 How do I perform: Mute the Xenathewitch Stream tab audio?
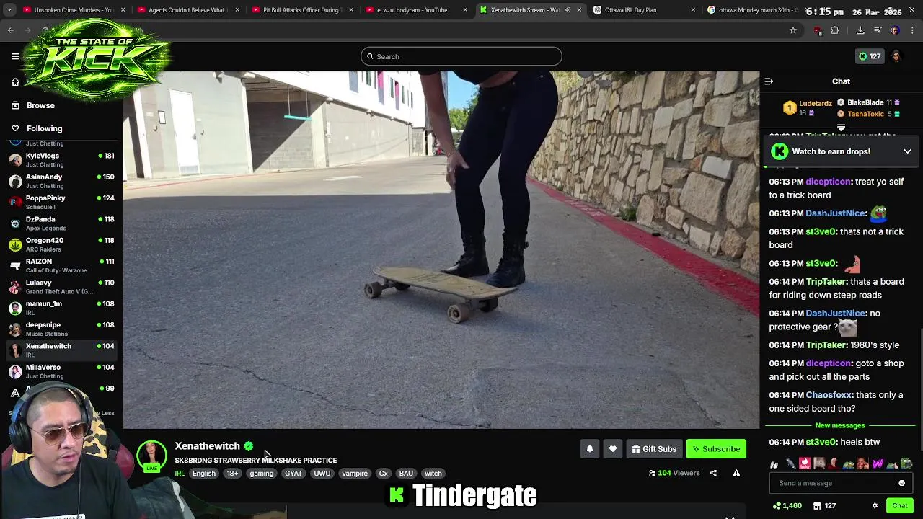[568, 10]
